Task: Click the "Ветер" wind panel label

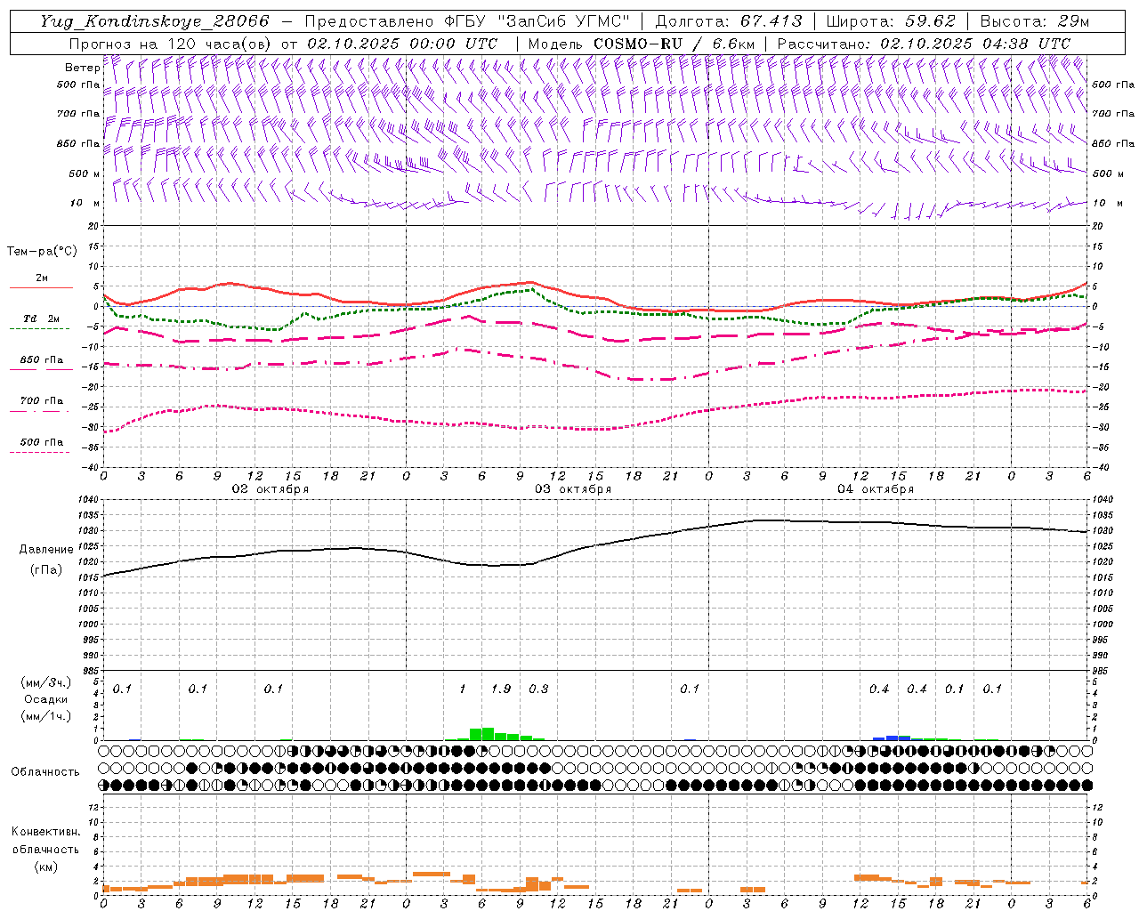Action: click(x=83, y=68)
